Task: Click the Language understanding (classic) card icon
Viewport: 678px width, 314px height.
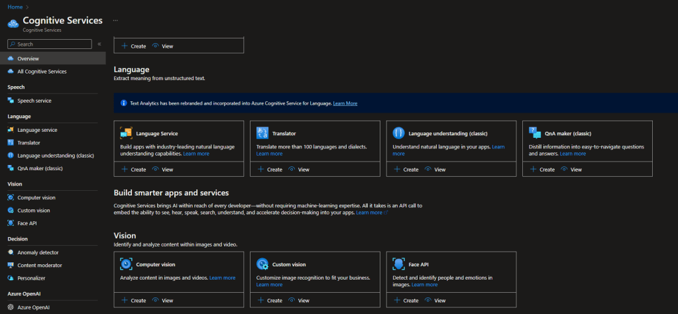Action: pos(398,132)
